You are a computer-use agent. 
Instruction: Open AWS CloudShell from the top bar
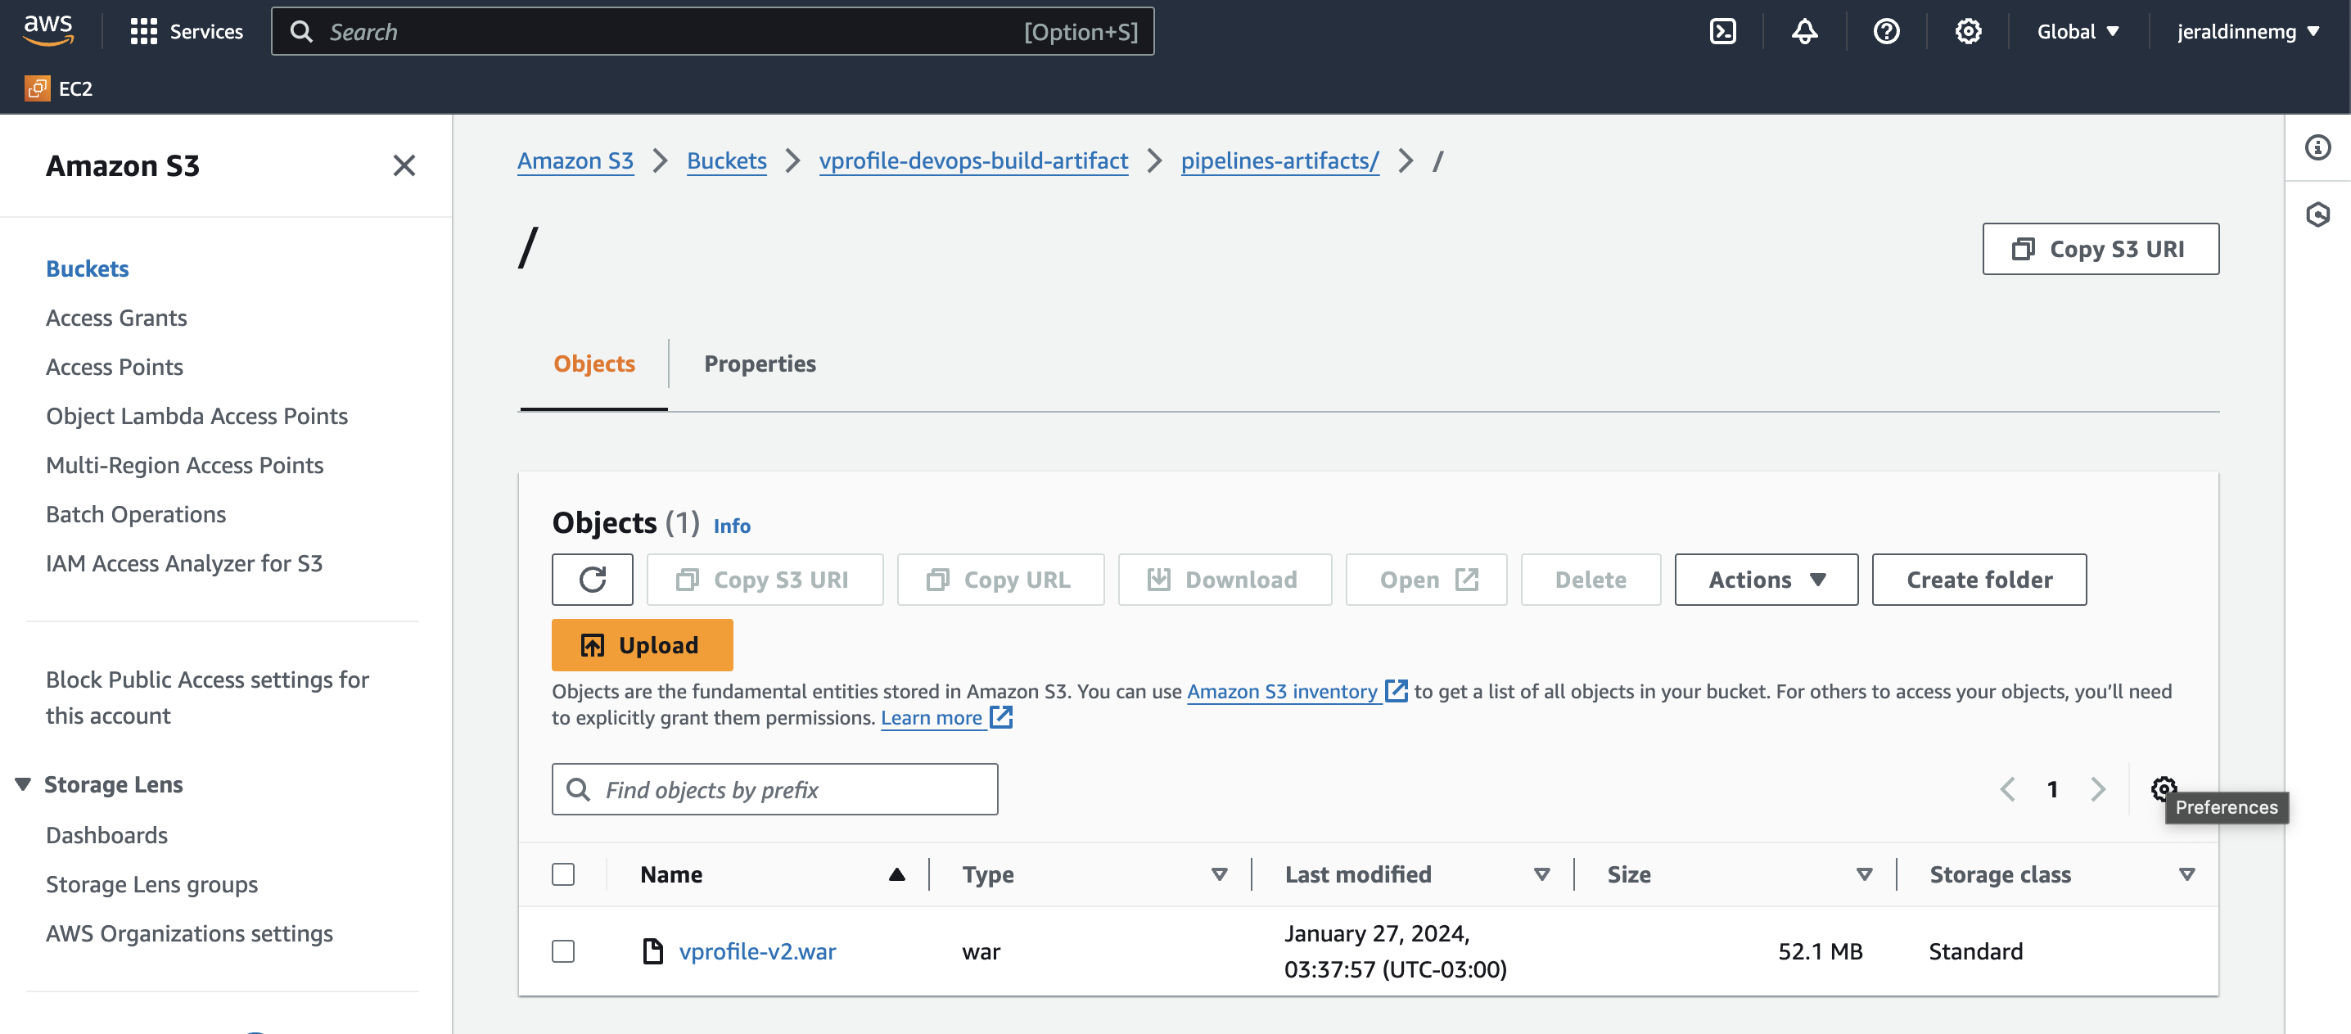point(1722,32)
